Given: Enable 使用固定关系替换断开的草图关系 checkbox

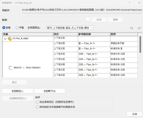Looking at the screenshot, I should 38,107.
